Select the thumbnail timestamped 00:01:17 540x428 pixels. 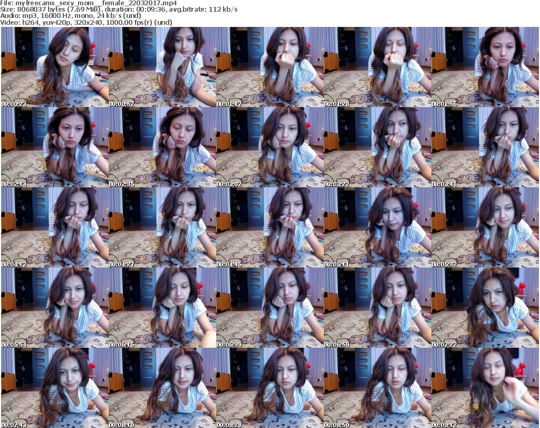pyautogui.click(x=270, y=67)
